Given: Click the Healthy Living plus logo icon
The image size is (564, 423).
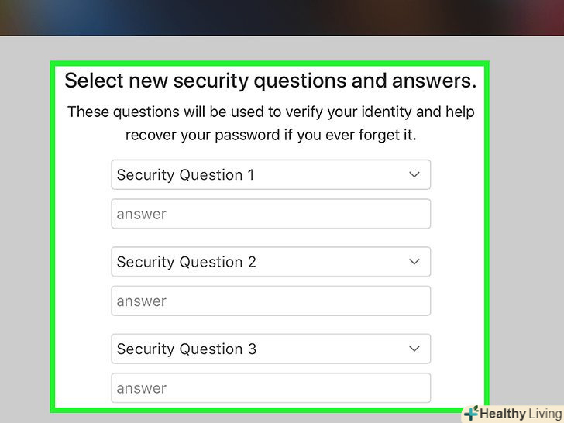Looking at the screenshot, I should (x=470, y=413).
